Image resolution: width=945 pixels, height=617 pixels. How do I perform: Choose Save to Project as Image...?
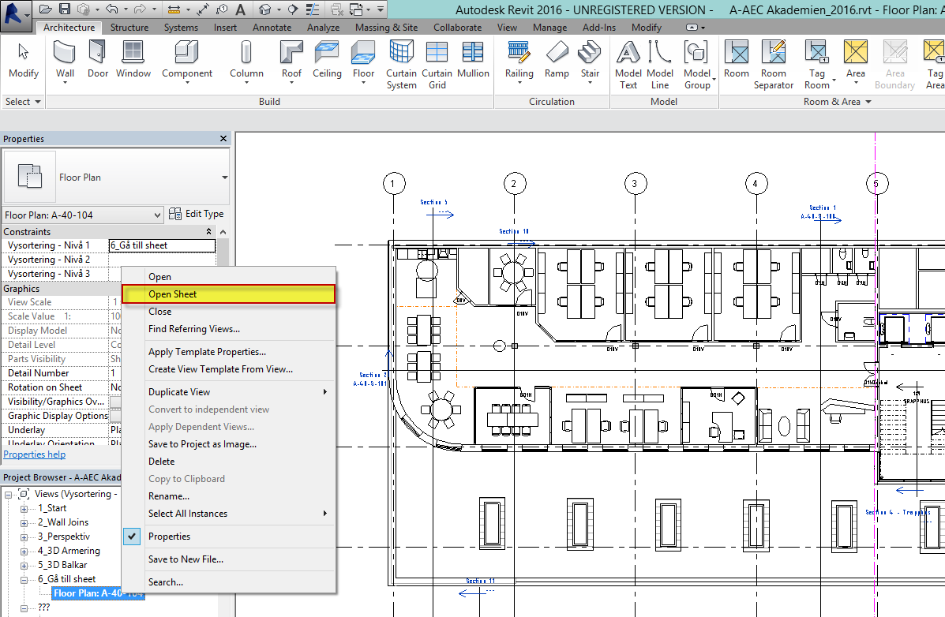(x=229, y=444)
